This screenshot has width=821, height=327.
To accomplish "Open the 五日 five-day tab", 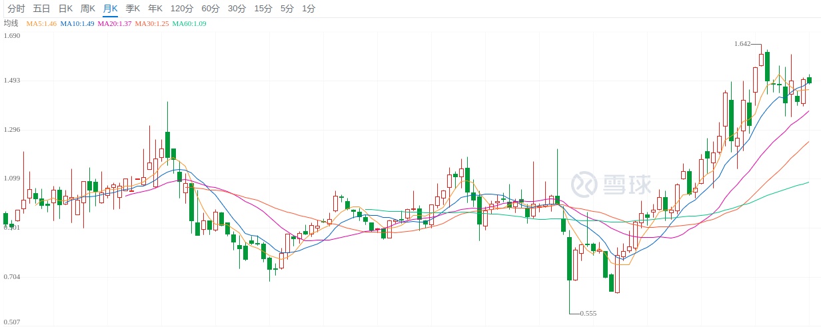I will 41,9.
